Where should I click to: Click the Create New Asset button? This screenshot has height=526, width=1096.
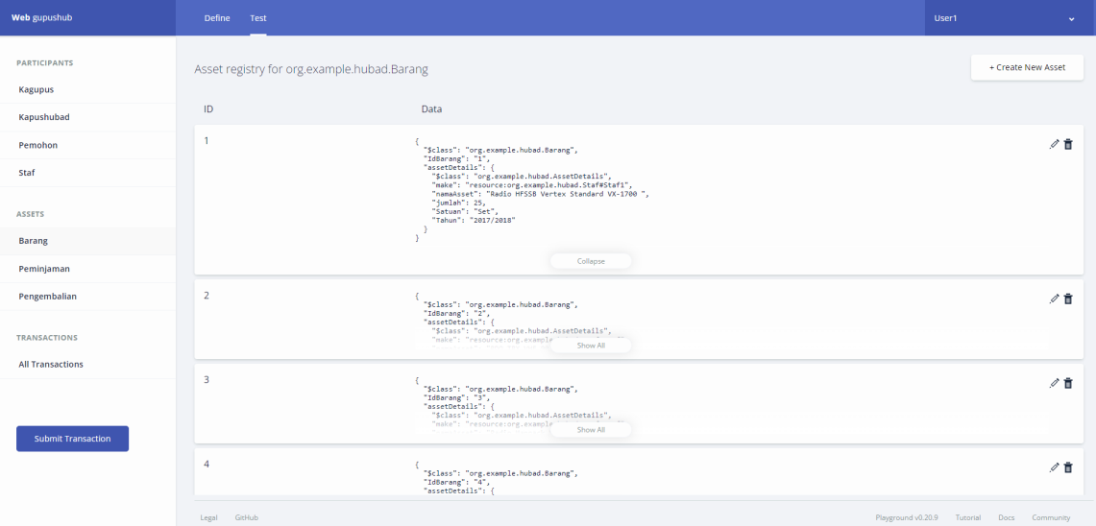[x=1027, y=68]
